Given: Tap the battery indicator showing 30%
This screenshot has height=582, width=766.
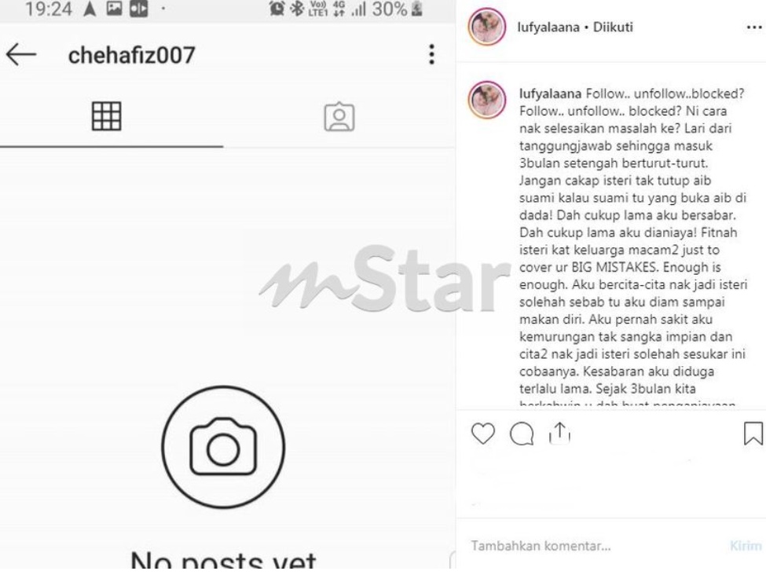Looking at the screenshot, I should pos(397,9).
